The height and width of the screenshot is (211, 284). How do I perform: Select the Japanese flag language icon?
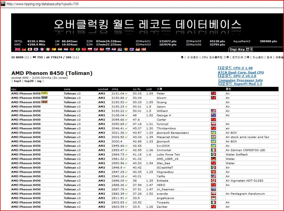pos(30,49)
